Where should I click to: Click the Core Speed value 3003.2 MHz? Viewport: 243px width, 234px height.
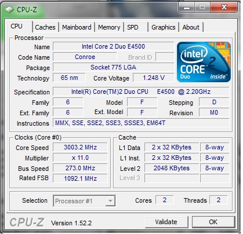tap(80, 147)
